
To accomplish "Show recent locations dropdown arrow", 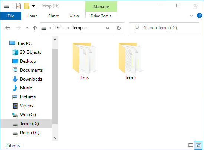I will click(x=27, y=28).
